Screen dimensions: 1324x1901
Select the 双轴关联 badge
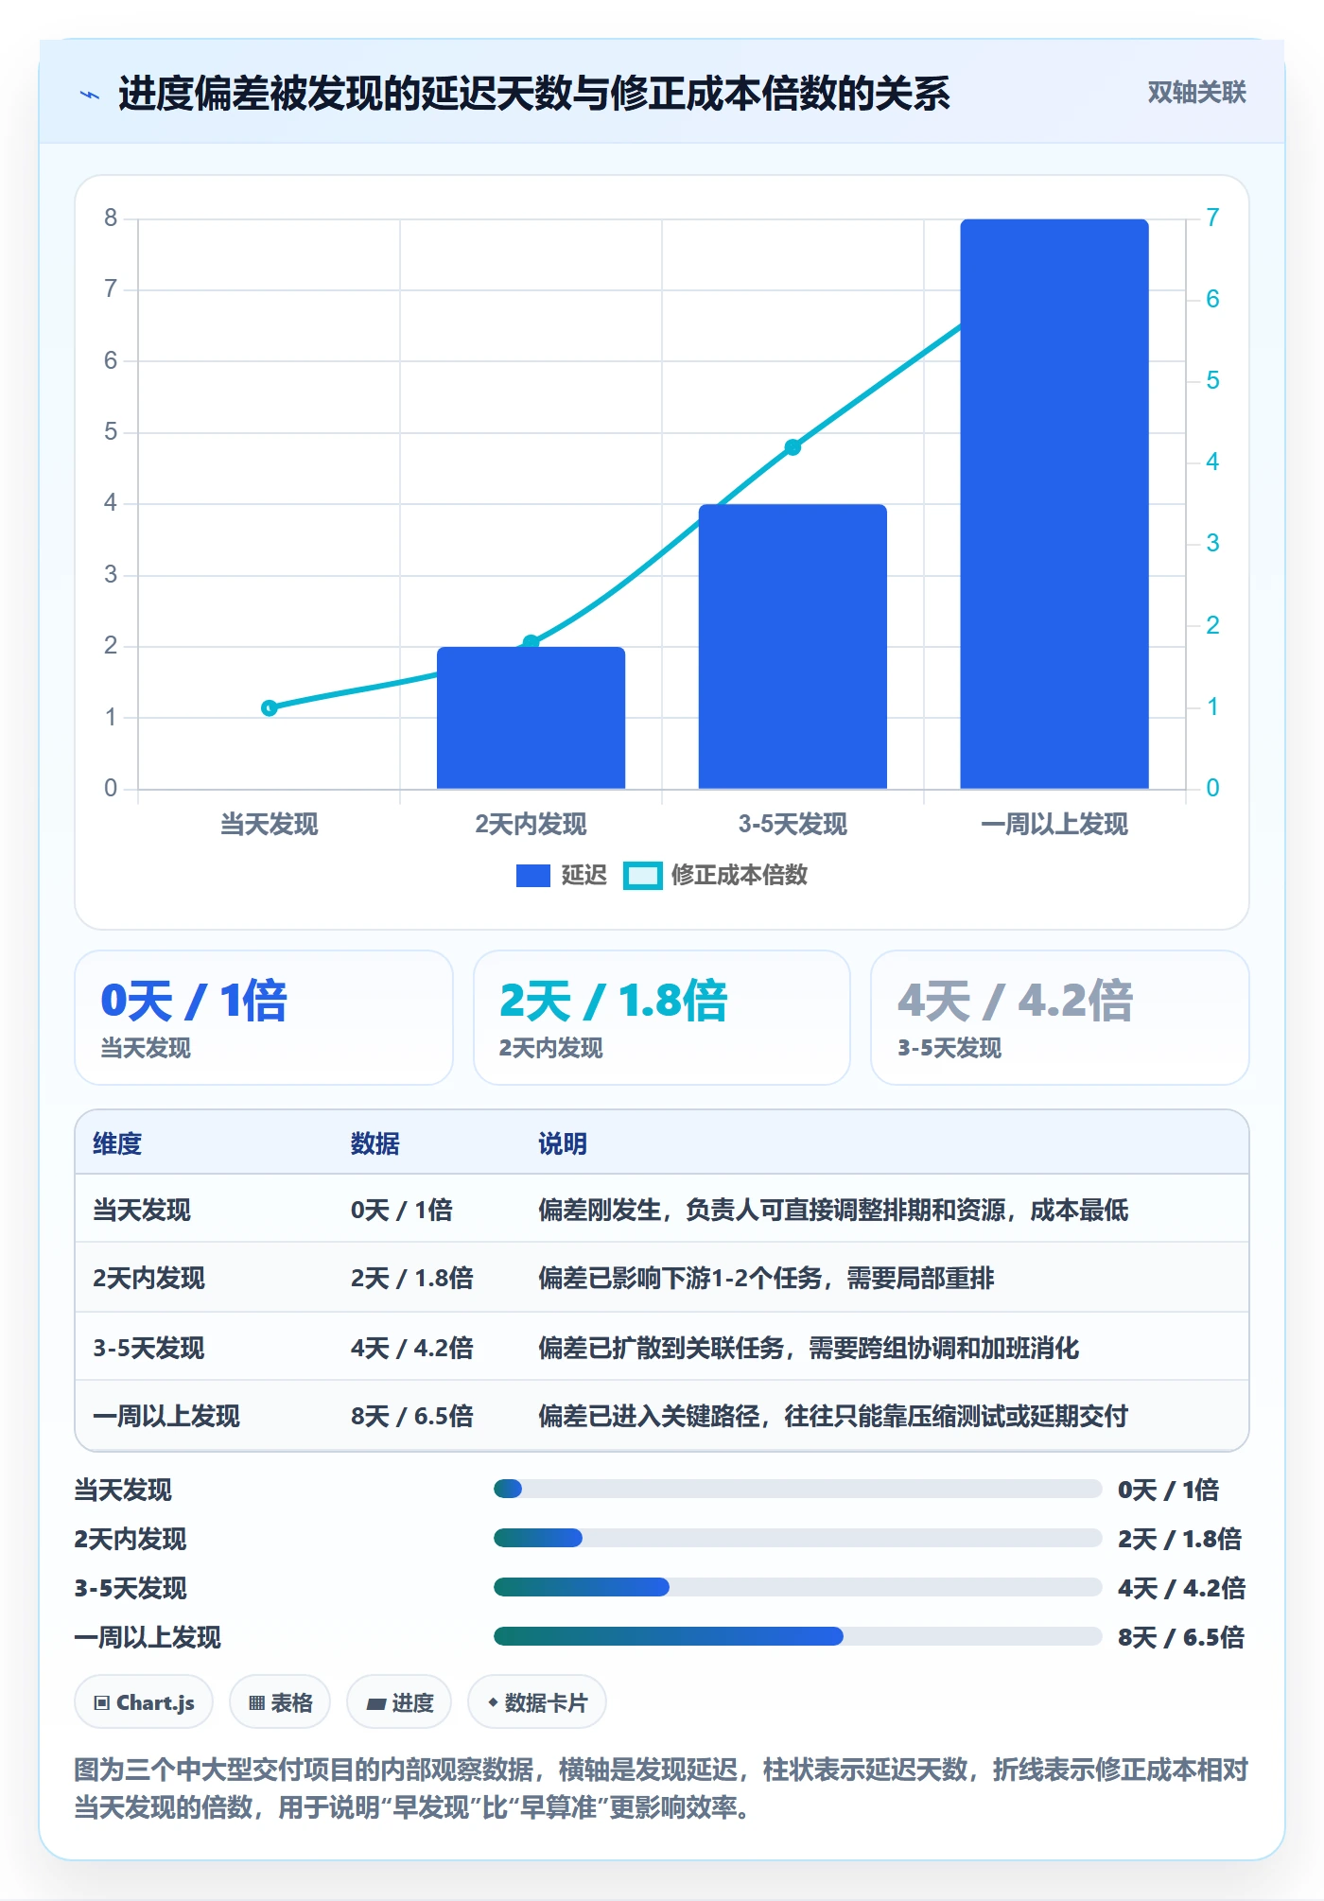click(1196, 93)
